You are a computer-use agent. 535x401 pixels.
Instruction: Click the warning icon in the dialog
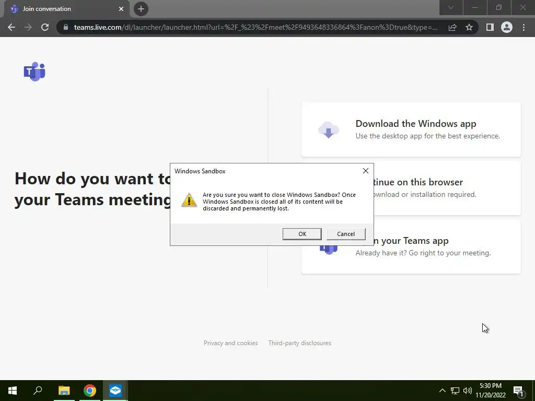point(189,200)
